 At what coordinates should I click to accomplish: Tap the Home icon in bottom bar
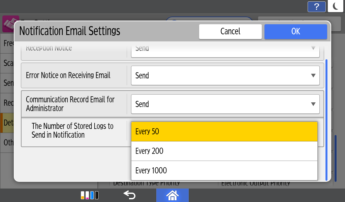(x=172, y=195)
